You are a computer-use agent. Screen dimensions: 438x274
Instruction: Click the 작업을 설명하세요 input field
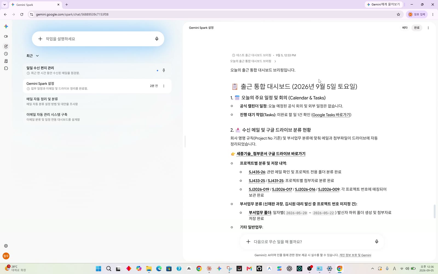98,39
